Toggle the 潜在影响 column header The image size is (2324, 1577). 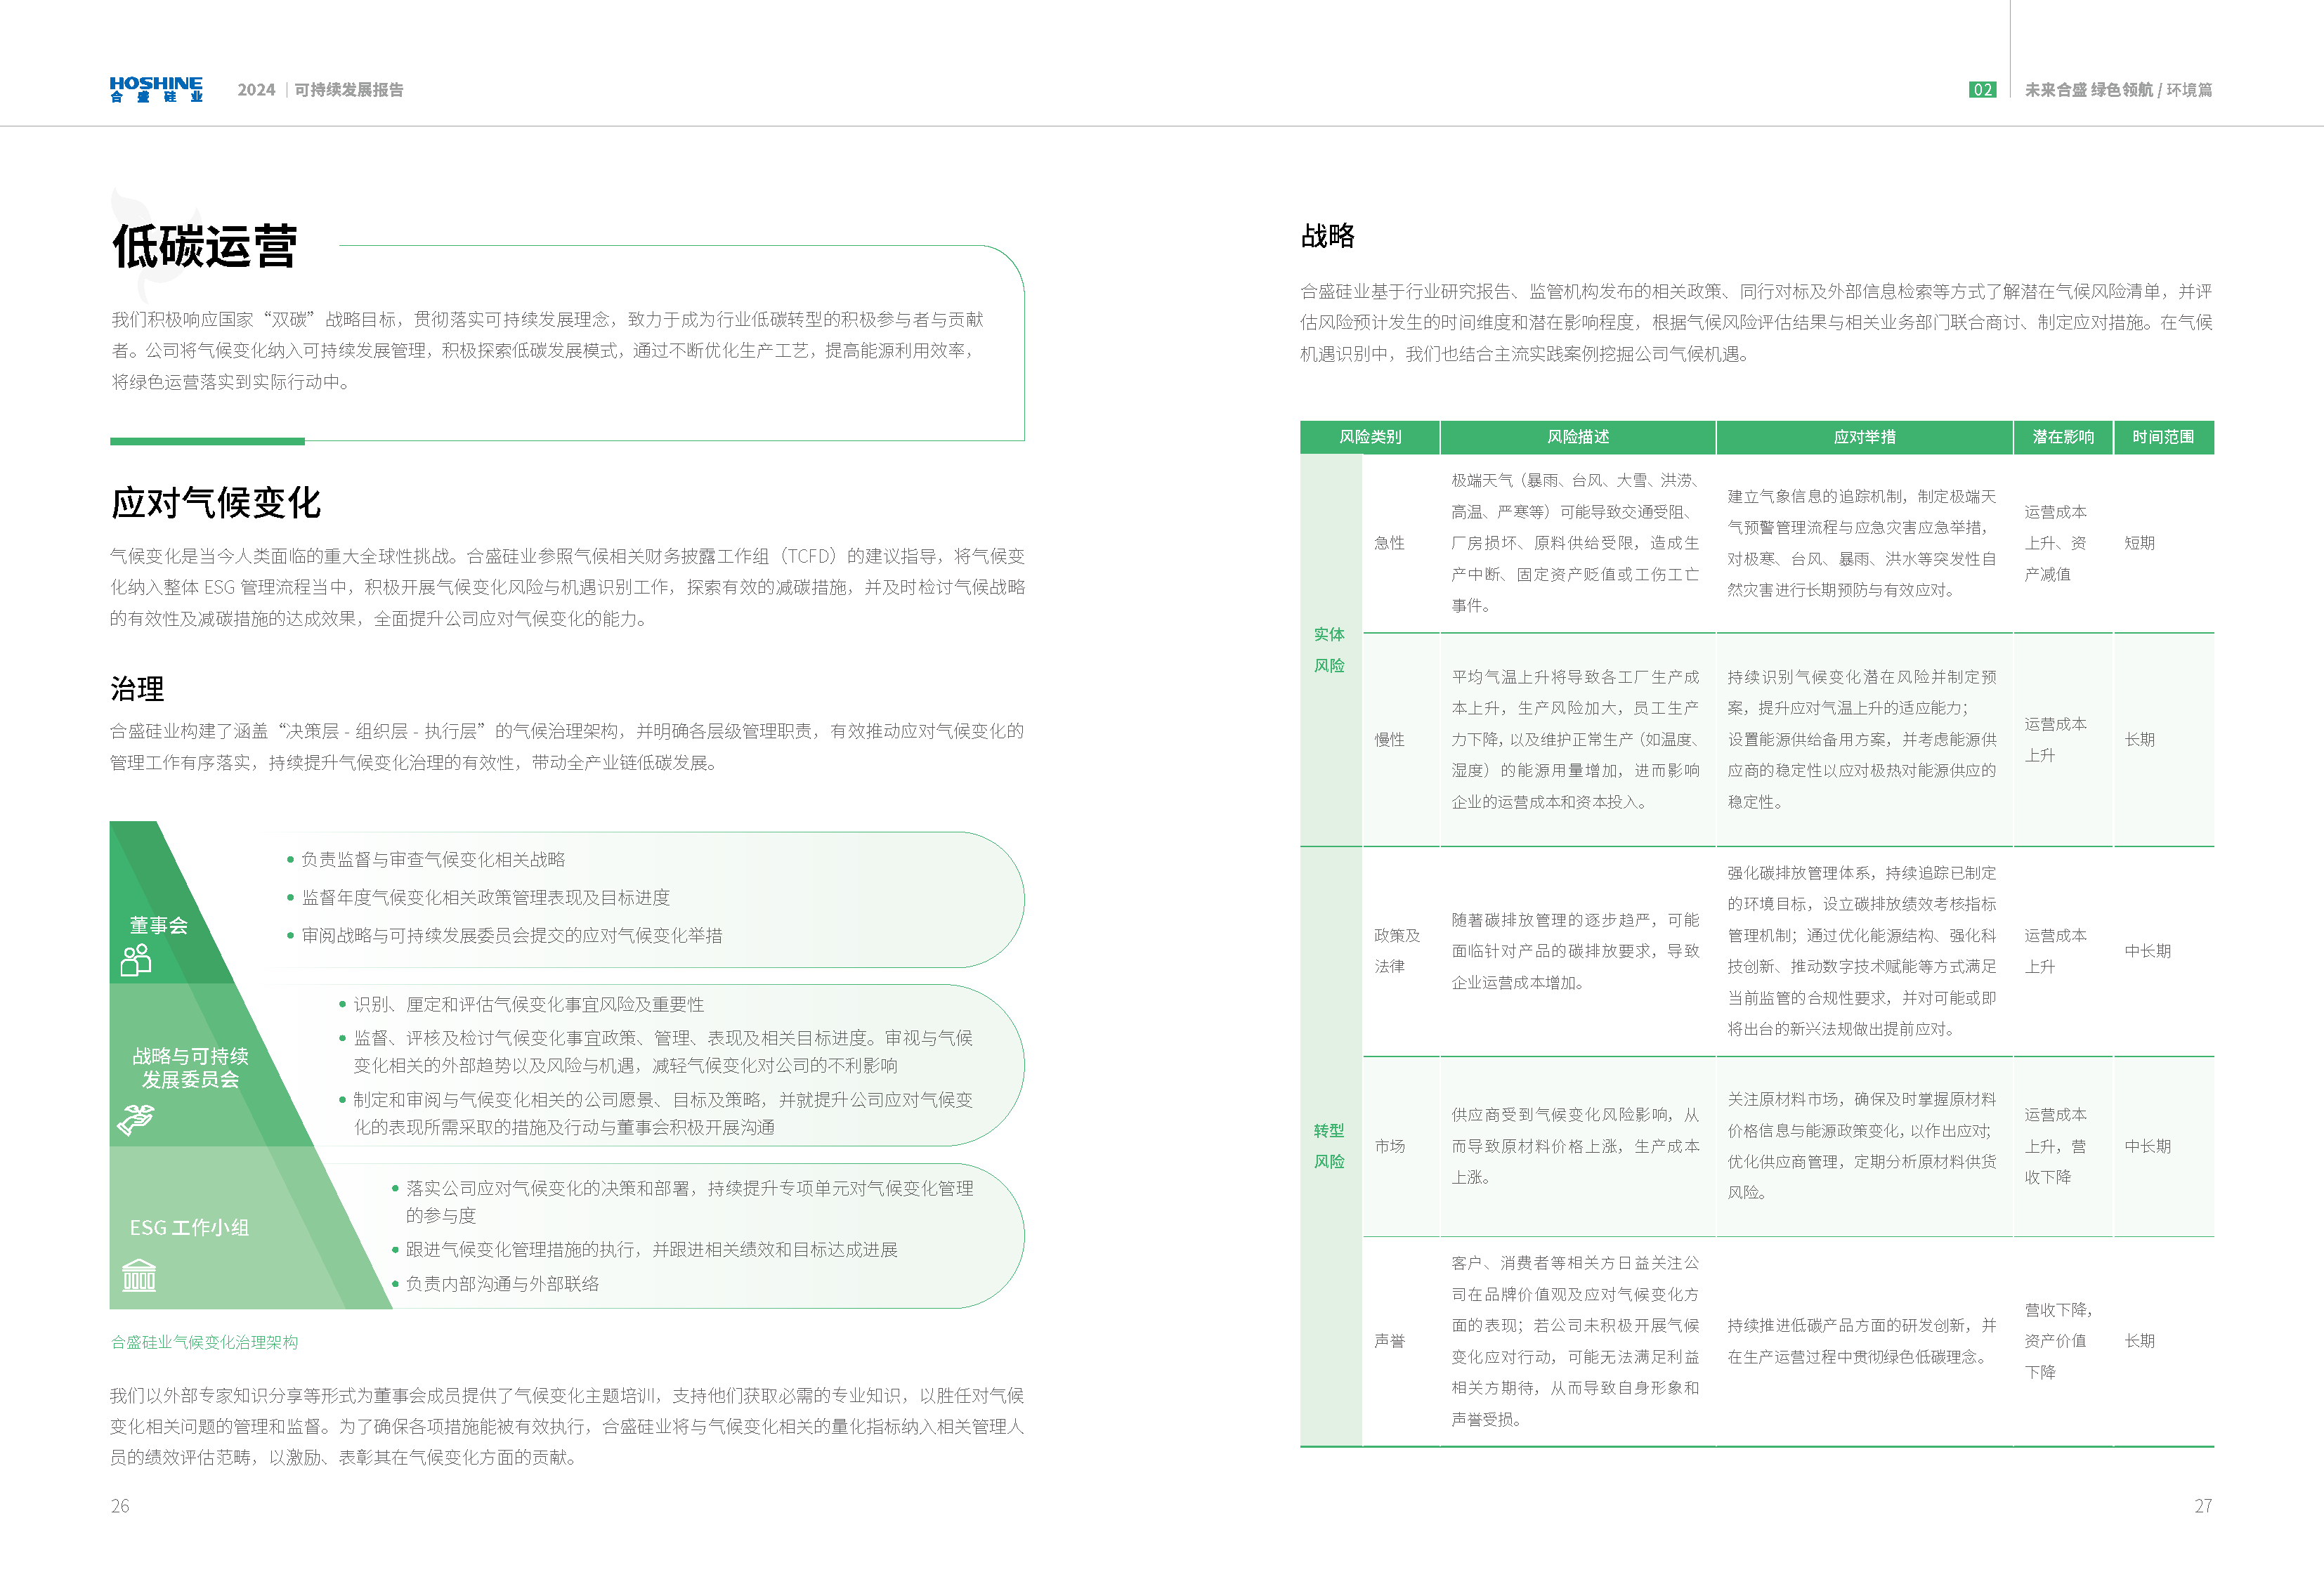[2062, 437]
